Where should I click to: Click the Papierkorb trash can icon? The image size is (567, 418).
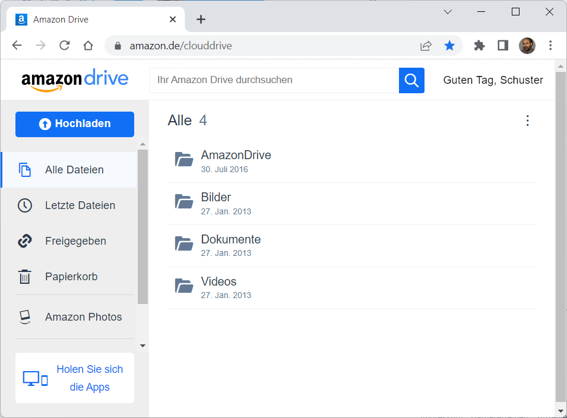click(25, 277)
